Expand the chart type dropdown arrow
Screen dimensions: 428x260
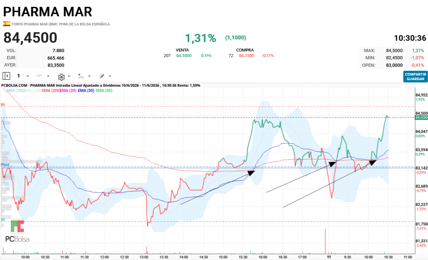click(x=48, y=76)
